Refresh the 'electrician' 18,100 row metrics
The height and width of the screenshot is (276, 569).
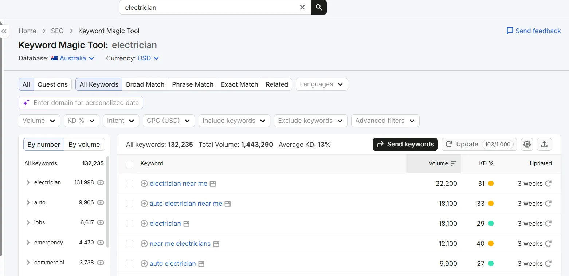pos(548,224)
